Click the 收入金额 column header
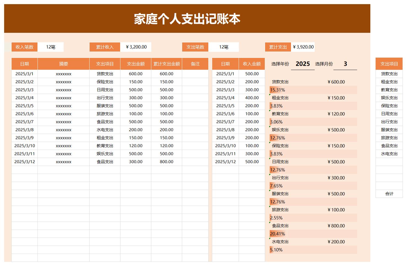This screenshot has height=266, width=407. tap(252, 64)
